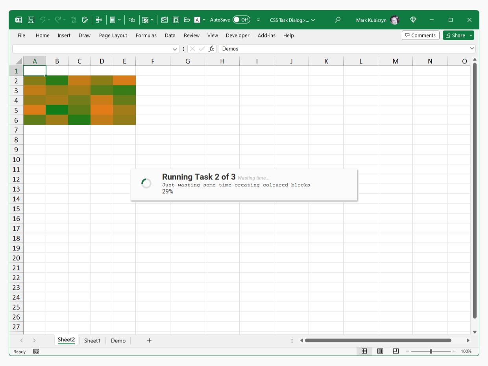The width and height of the screenshot is (488, 366).
Task: Switch to Page Break Preview view
Action: 396,351
